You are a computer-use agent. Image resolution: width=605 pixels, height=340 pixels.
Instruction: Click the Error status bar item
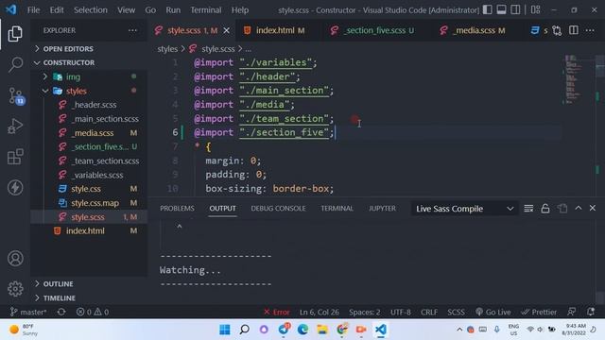click(277, 312)
